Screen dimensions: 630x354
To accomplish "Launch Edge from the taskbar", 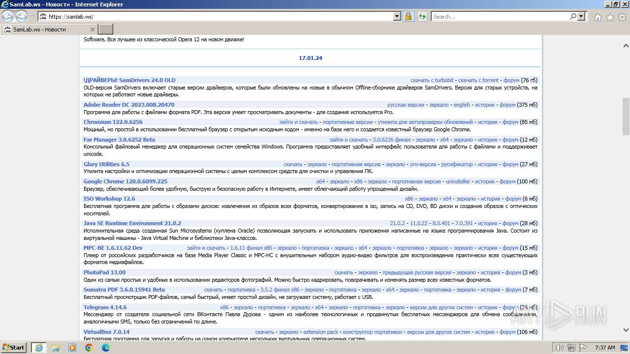I will [106, 348].
